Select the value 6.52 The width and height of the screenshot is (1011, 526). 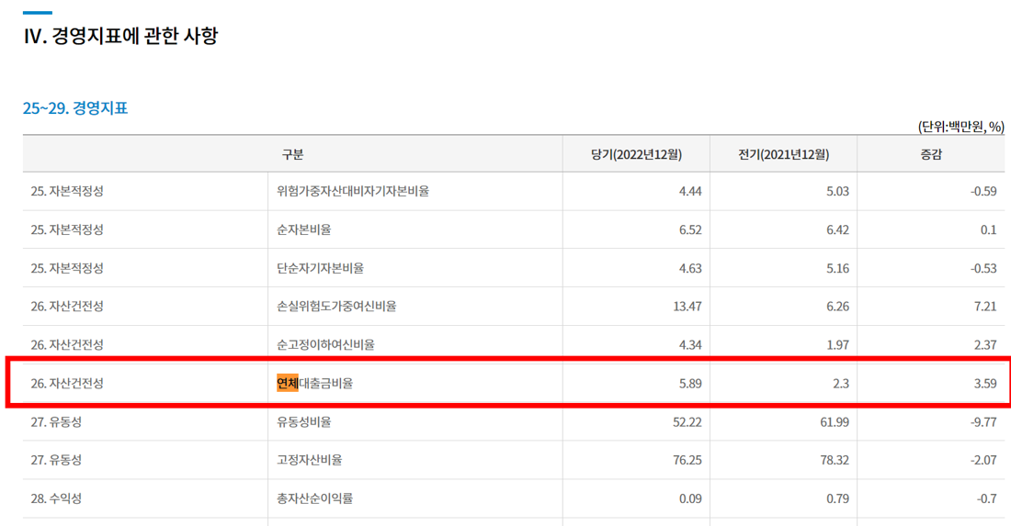tap(690, 229)
